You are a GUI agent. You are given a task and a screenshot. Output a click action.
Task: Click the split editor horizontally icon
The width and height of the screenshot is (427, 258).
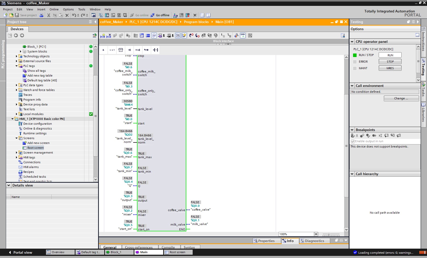point(202,15)
